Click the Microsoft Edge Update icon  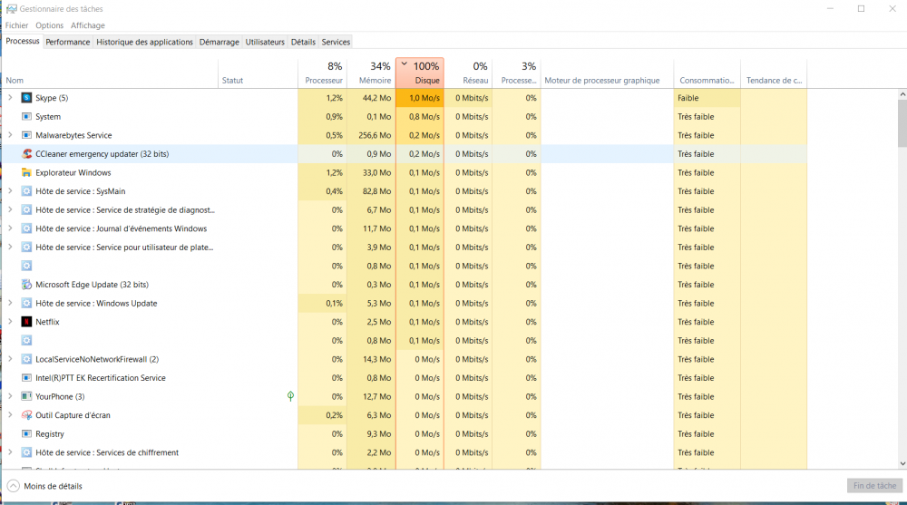[x=26, y=284]
